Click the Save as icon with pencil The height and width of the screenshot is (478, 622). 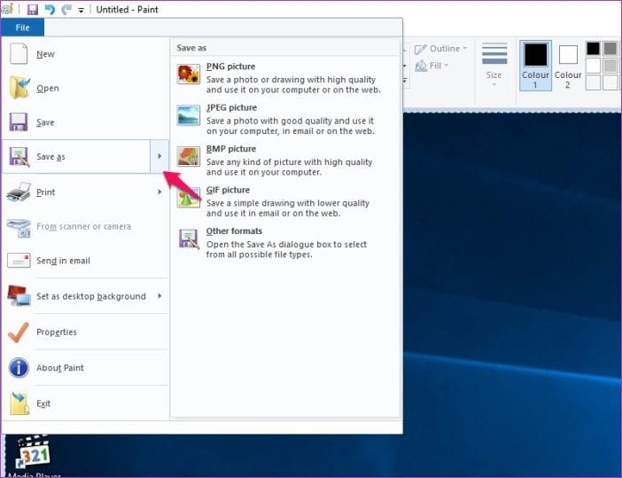(19, 157)
